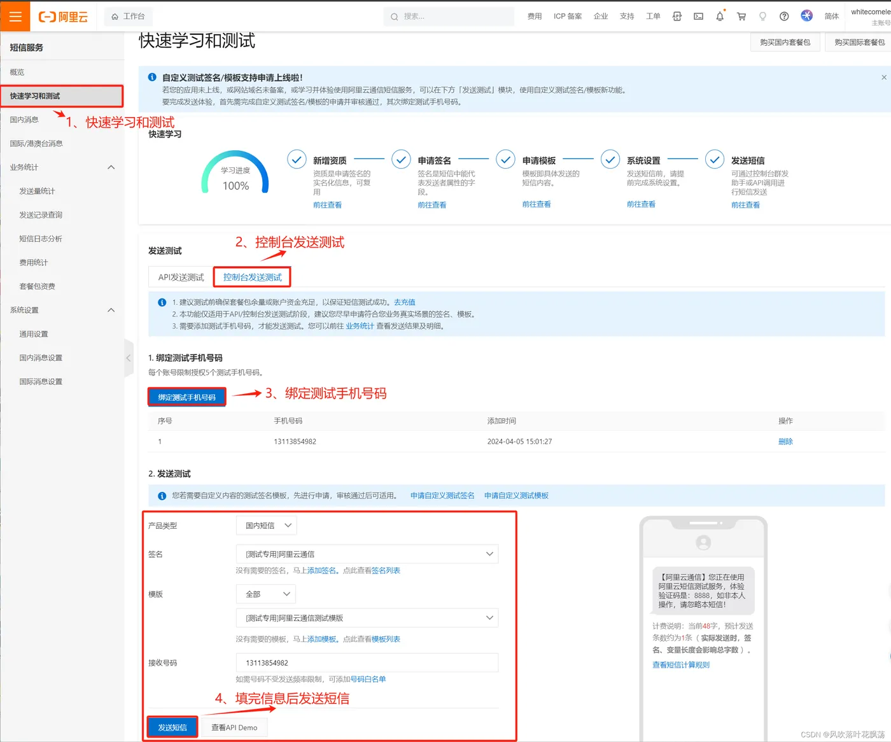This screenshot has width=891, height=742.
Task: Click the 发送短信 step checkmark icon
Action: point(715,159)
